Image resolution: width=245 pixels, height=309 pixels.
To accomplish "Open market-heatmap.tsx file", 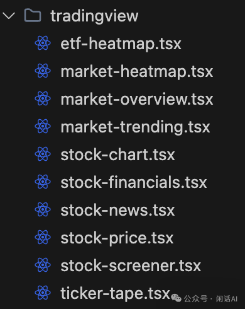I will 137,72.
